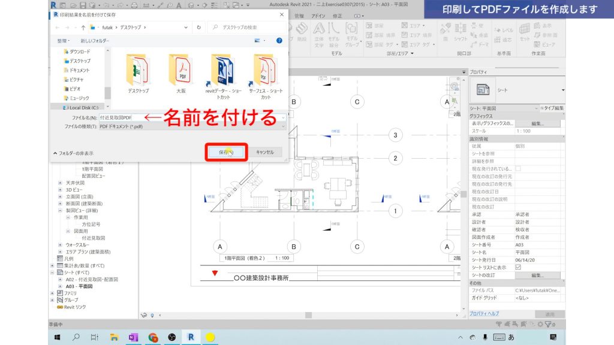Toggle the シートリストに表示 checkbox
Viewport: 614px width, 345px height.
(x=517, y=267)
